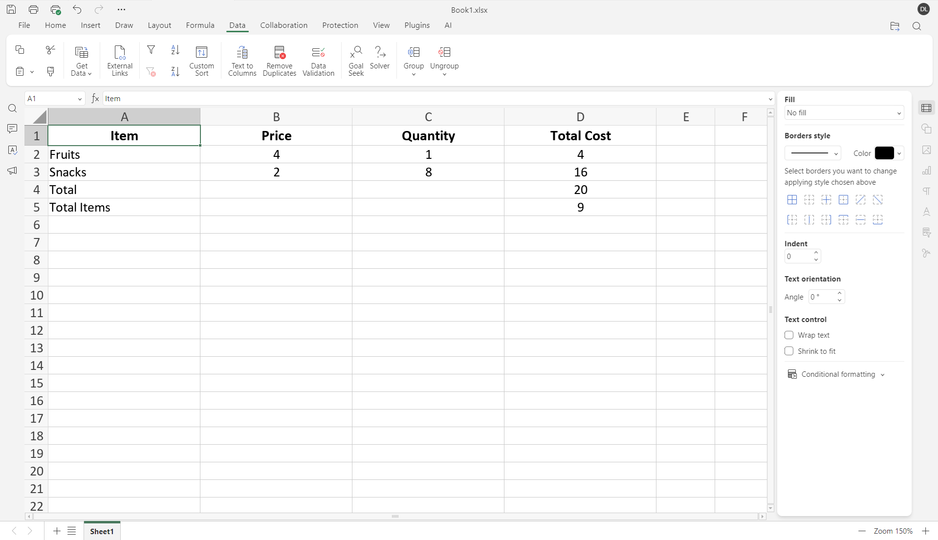Image resolution: width=938 pixels, height=540 pixels.
Task: Open the comments sidebar panel
Action: [x=12, y=129]
